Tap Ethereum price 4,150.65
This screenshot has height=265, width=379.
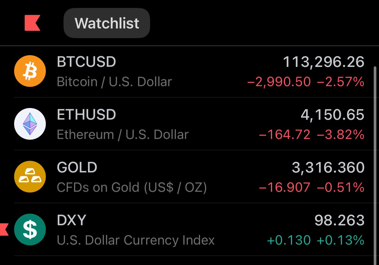coord(333,115)
